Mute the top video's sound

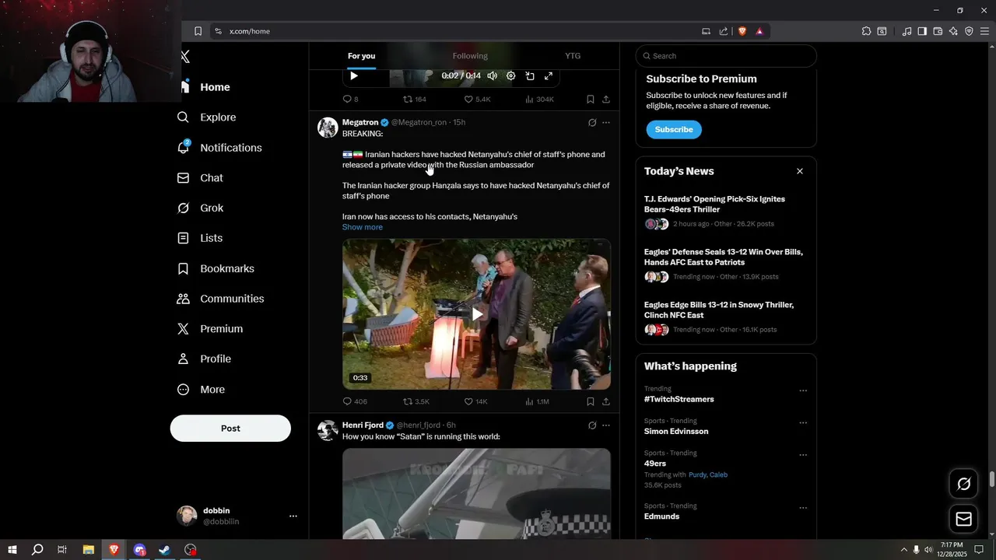point(493,75)
